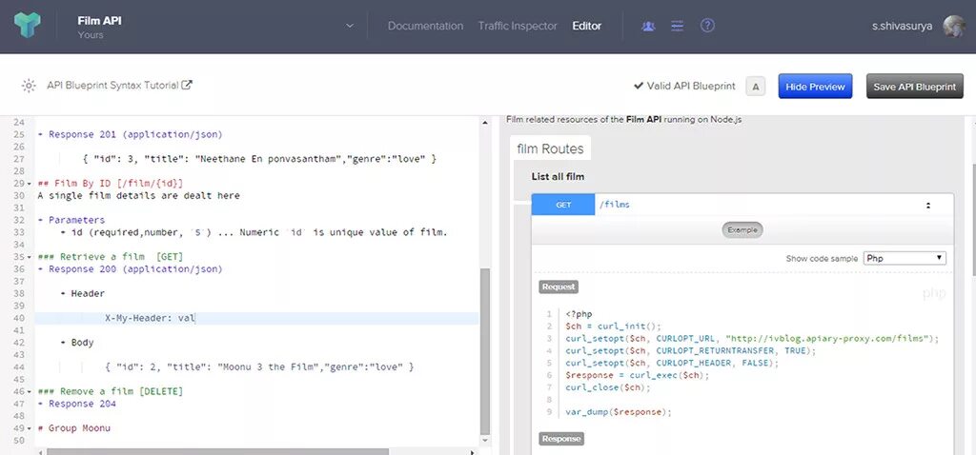
Task: Click Save API Blueprint button
Action: pyautogui.click(x=914, y=87)
